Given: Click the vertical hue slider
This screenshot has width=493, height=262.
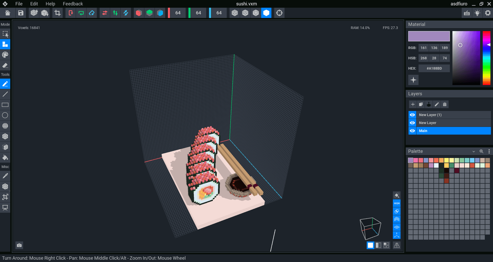Looking at the screenshot, I should pos(487,58).
